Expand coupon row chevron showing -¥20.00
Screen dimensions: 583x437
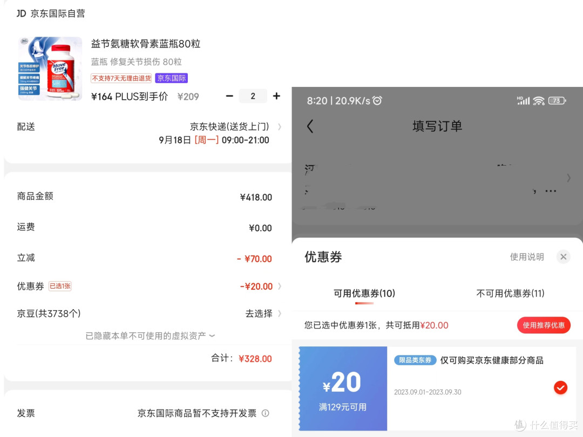click(x=280, y=286)
